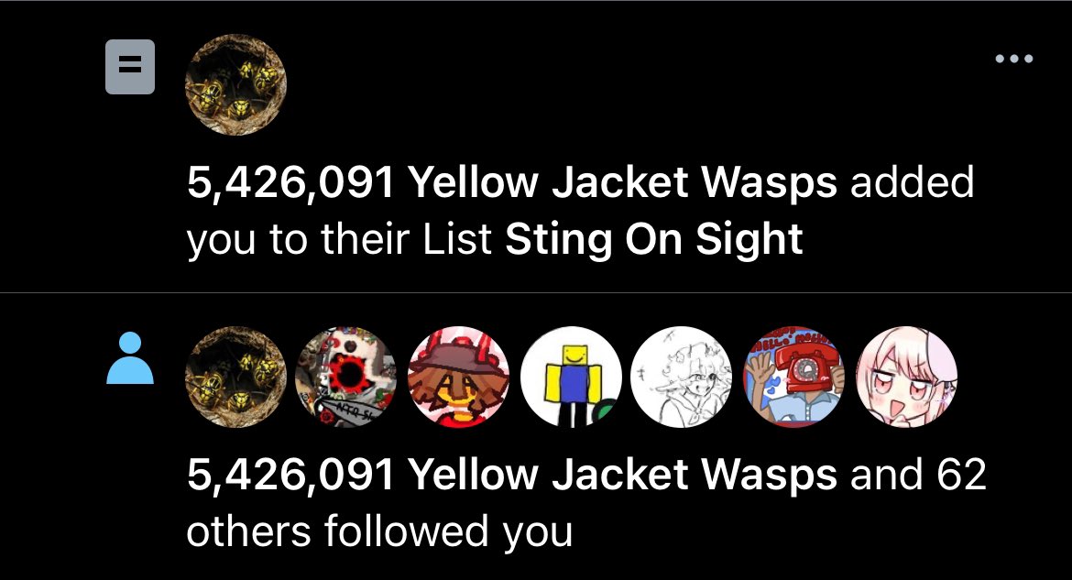Open the 'added you to their List' notification
Viewport: 1072px width, 580px height.
pyautogui.click(x=536, y=147)
